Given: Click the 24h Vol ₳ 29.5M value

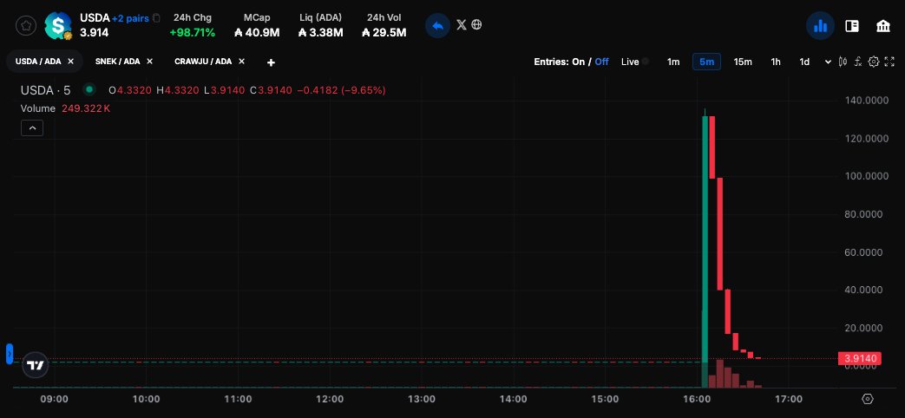Looking at the screenshot, I should (x=384, y=33).
